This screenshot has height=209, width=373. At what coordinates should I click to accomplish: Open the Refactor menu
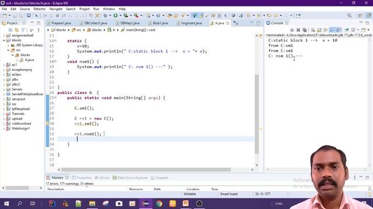[x=40, y=9]
